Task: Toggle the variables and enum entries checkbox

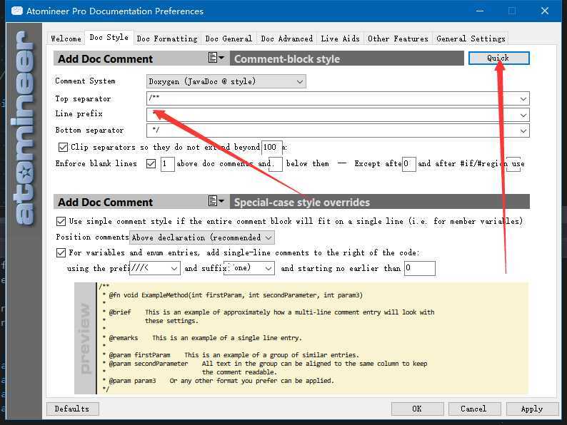Action: point(61,252)
